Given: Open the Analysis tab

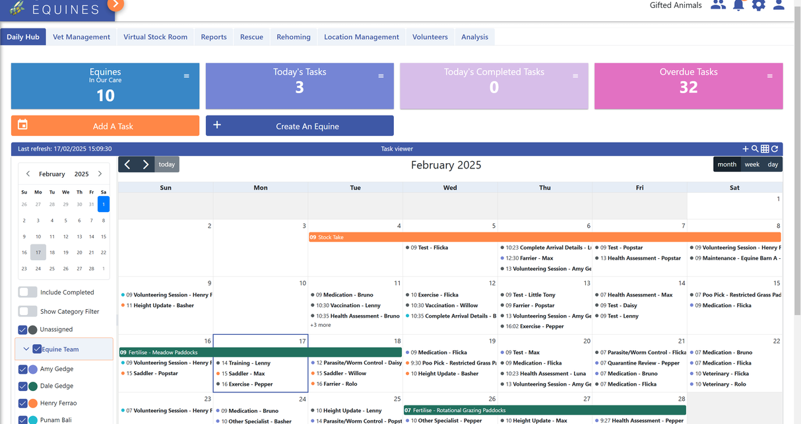Looking at the screenshot, I should 475,37.
